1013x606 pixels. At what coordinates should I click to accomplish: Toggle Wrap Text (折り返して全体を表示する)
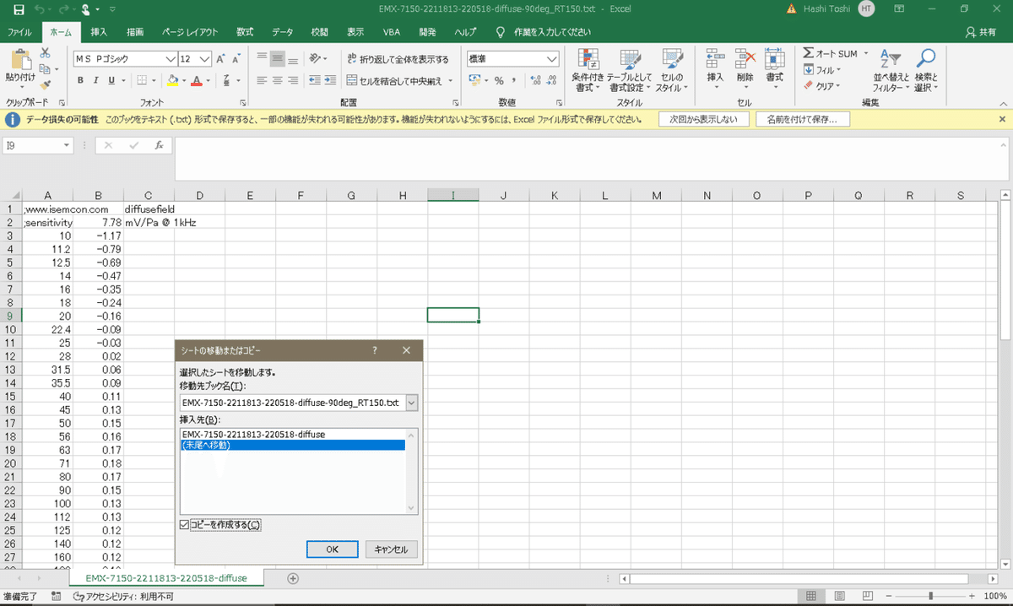coord(398,59)
